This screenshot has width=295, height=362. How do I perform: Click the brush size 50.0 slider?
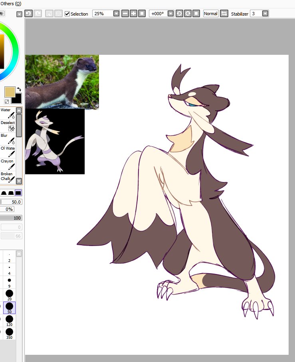tap(11, 202)
